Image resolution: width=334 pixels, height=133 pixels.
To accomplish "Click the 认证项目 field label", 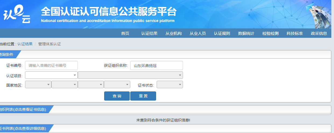I will (x=14, y=76).
